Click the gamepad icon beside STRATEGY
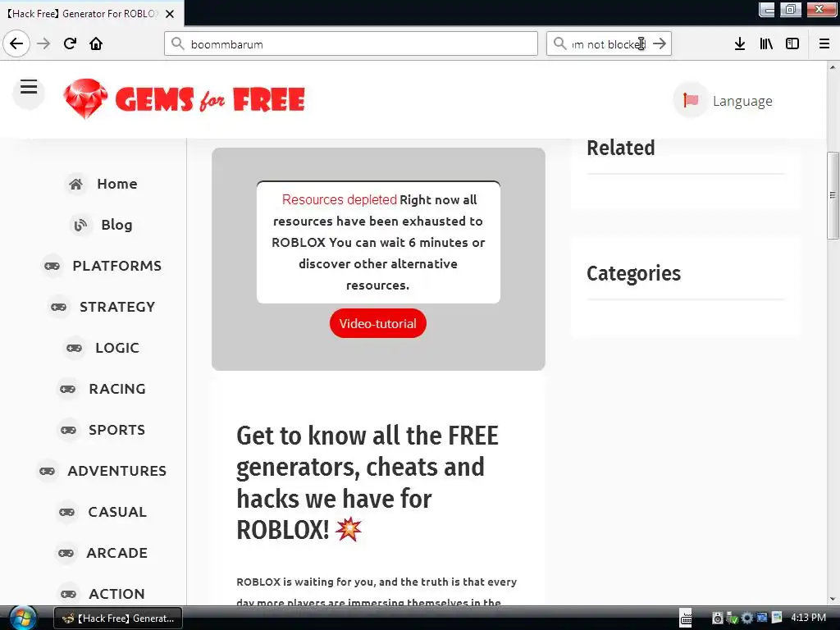Viewport: 840px width, 630px height. pos(59,307)
